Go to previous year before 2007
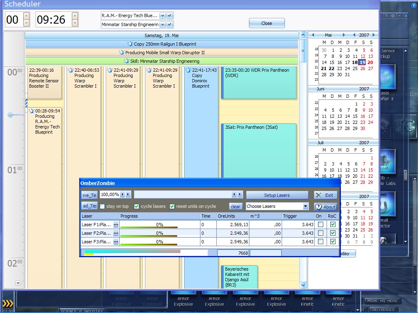This screenshot has height=313, width=418. tap(354, 35)
